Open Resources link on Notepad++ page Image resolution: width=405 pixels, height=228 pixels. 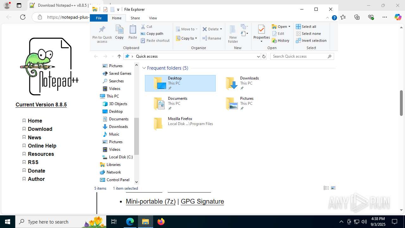(41, 154)
